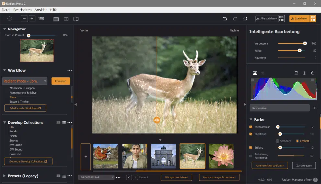
Task: Open the Radiant Photo - Core dropdown
Action: pos(25,81)
